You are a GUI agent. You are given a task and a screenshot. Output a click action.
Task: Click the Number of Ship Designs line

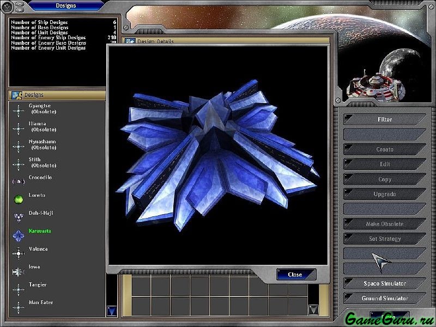[x=63, y=22]
